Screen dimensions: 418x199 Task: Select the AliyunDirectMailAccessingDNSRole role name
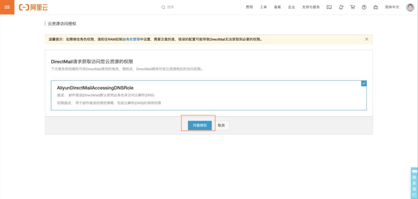[95, 88]
